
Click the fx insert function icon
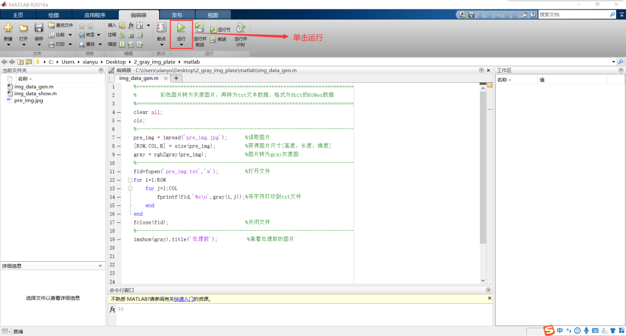(x=131, y=25)
